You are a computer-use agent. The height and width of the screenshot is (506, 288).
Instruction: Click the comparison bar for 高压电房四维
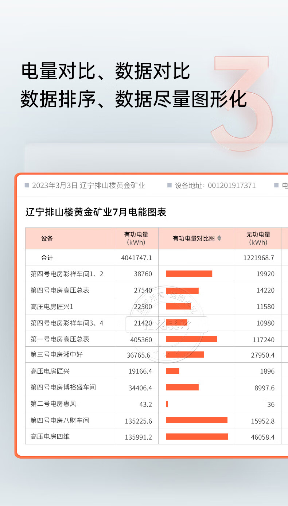(x=197, y=436)
